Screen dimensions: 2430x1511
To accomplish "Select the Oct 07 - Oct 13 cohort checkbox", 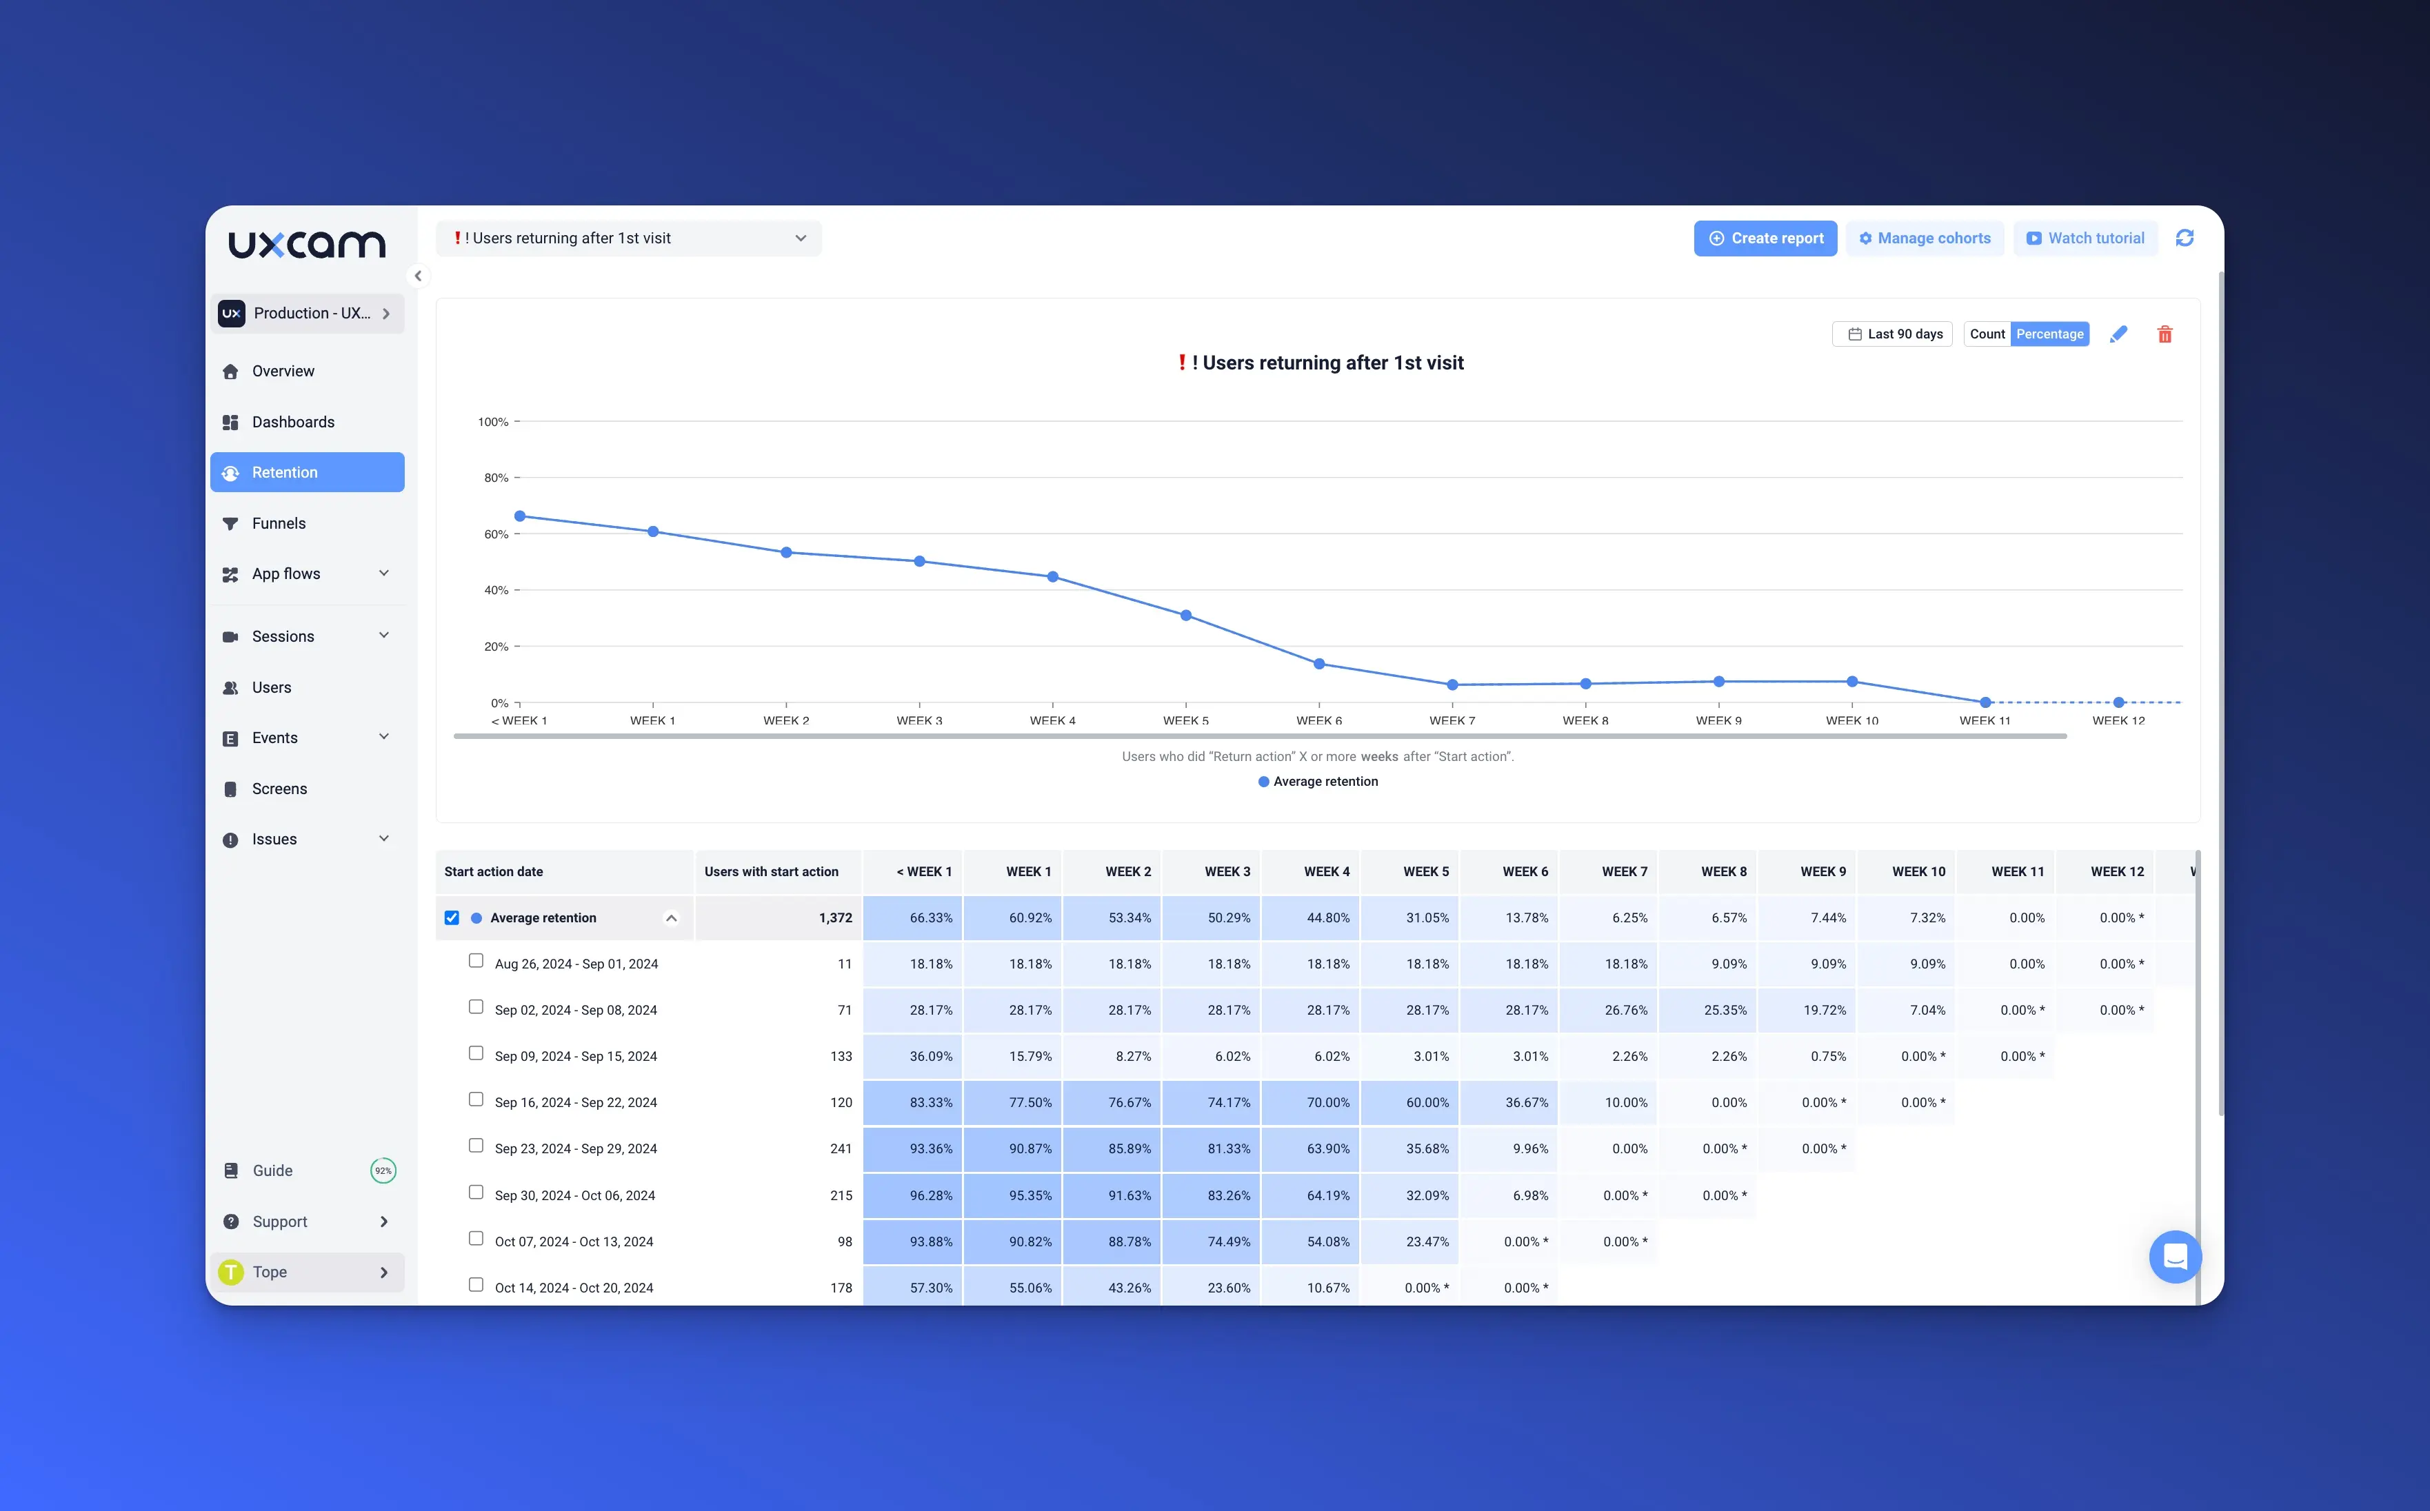I will (x=476, y=1238).
